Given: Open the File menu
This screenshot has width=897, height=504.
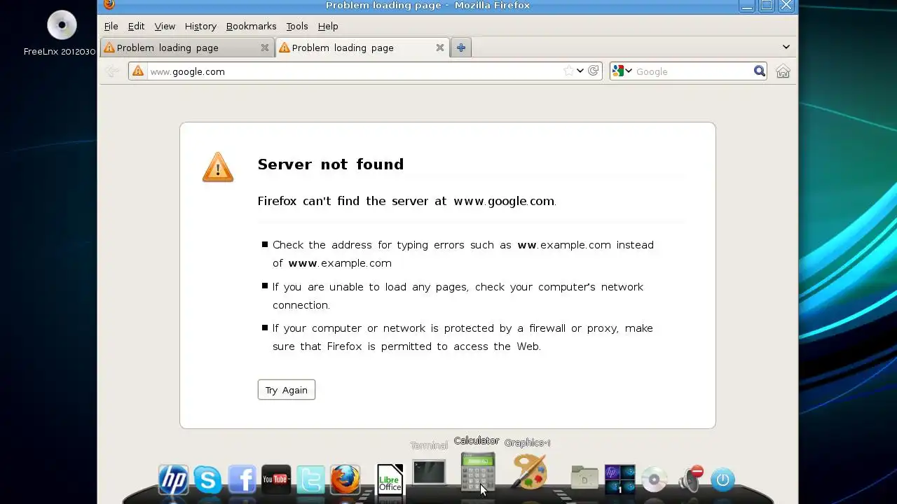Looking at the screenshot, I should [111, 26].
